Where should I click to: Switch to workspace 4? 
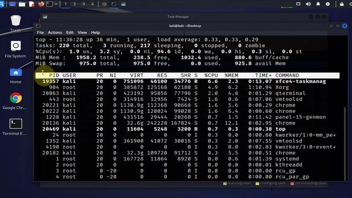tap(92, 4)
